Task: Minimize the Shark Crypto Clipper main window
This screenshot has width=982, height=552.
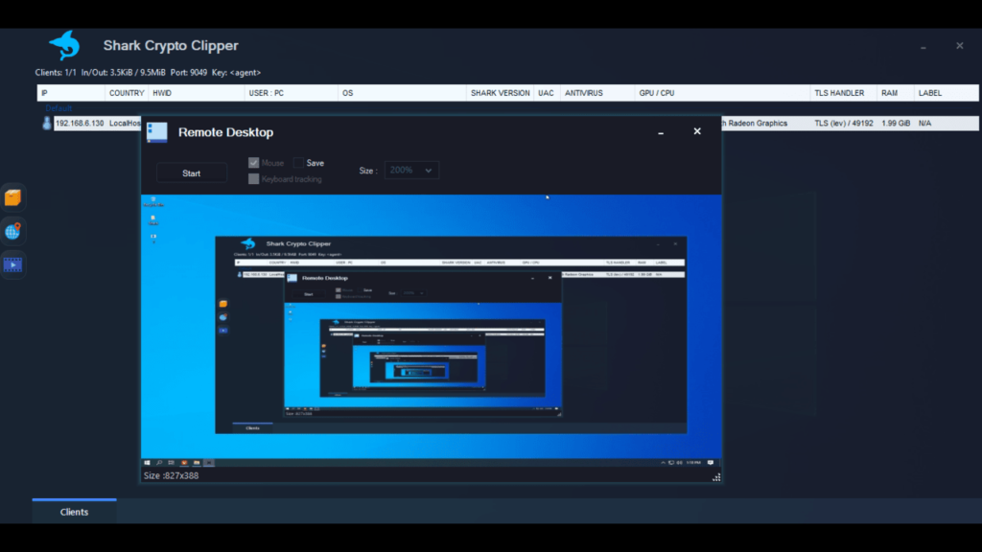Action: tap(924, 47)
